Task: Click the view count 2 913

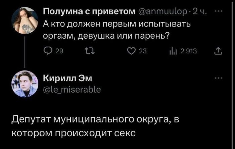Action: pyautogui.click(x=188, y=51)
